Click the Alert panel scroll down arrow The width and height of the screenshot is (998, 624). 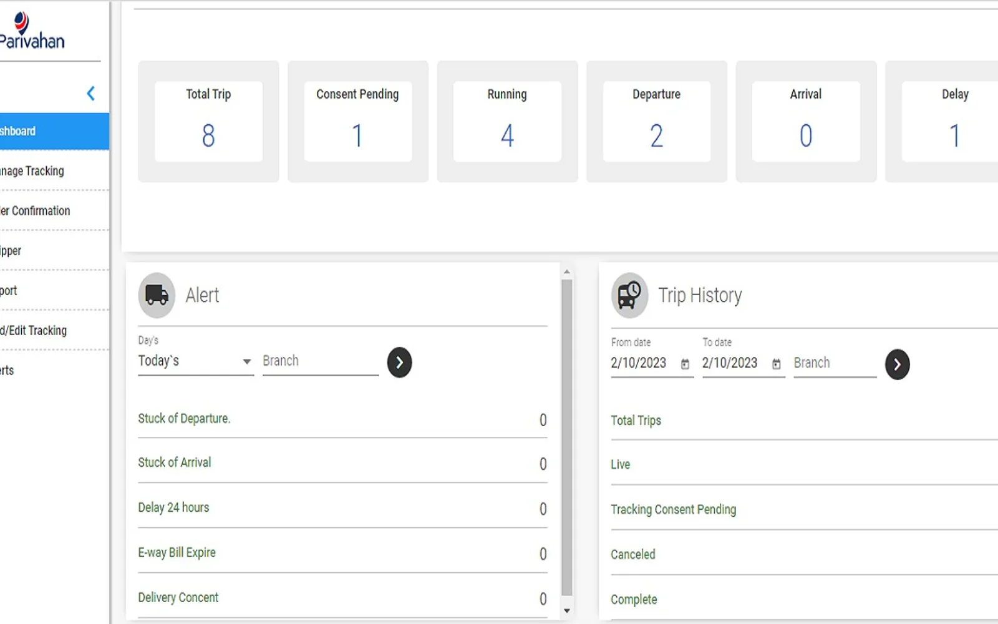566,611
